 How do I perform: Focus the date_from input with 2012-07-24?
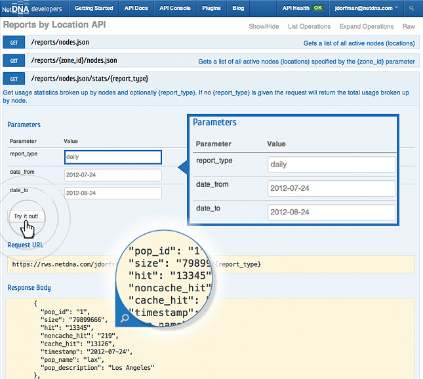(113, 175)
